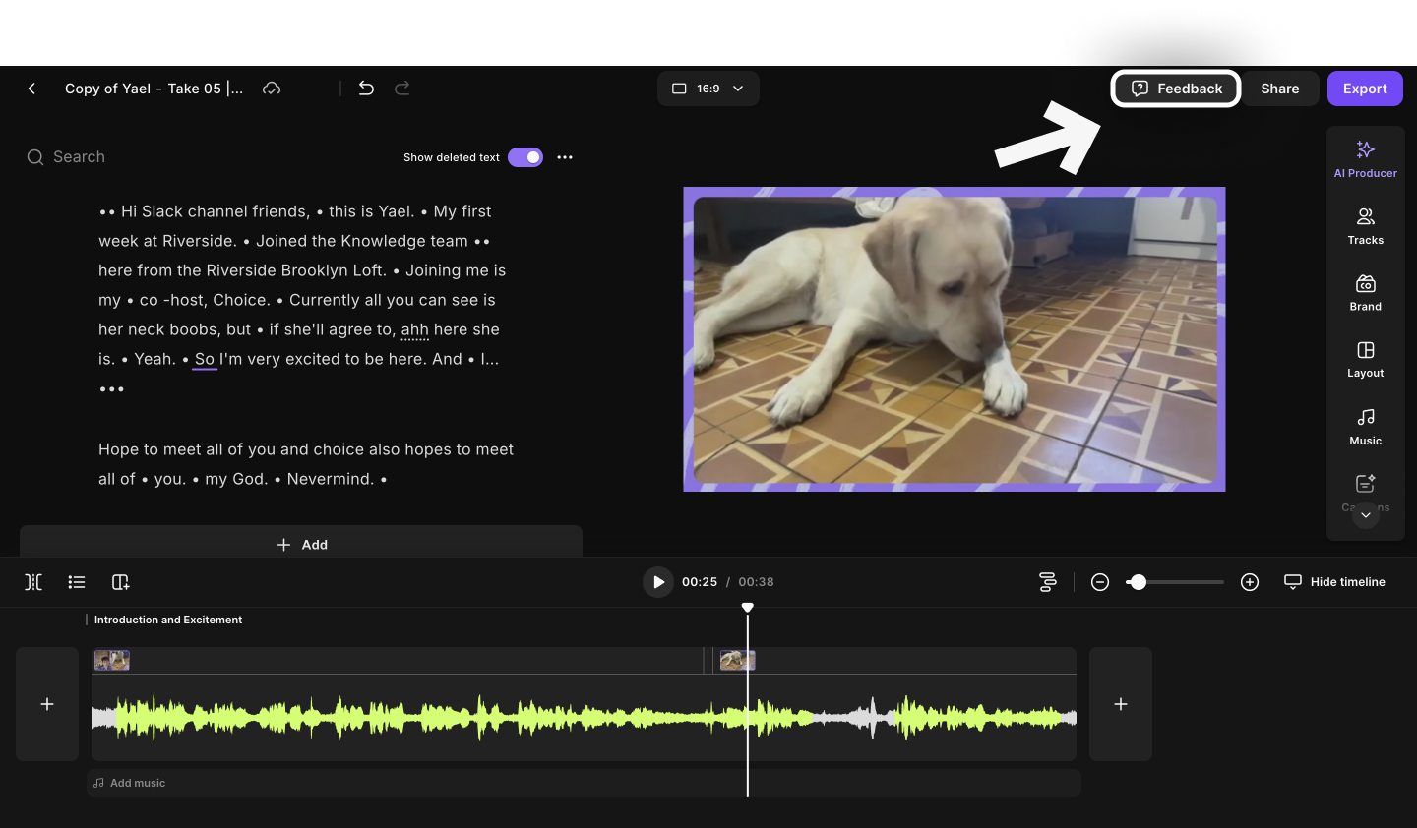The image size is (1417, 828).
Task: Click the back arrow icon
Action: tap(31, 89)
